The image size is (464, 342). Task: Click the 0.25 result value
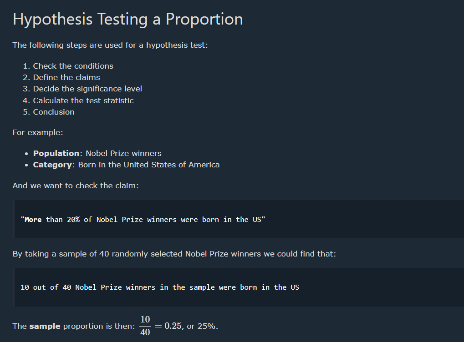(x=173, y=326)
